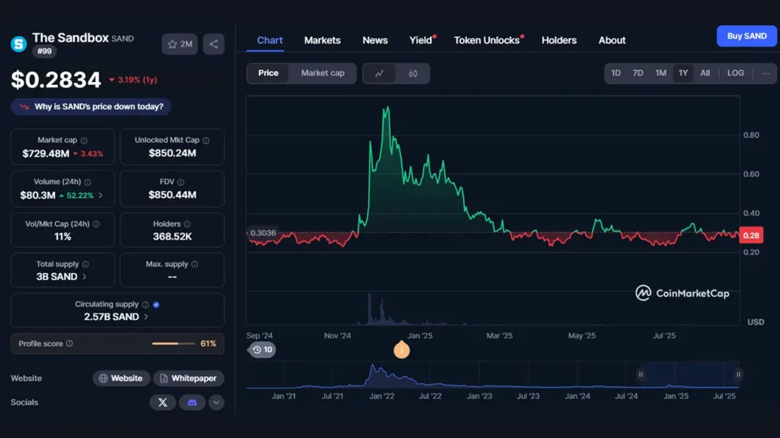
Task: Click the Holders info icon
Action: 187,224
